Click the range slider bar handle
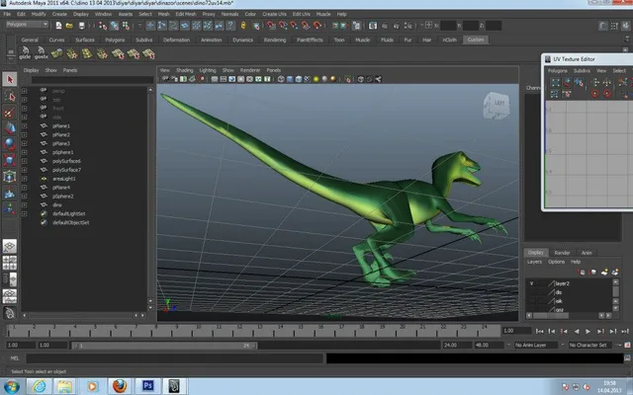633x395 pixels. tap(164, 346)
